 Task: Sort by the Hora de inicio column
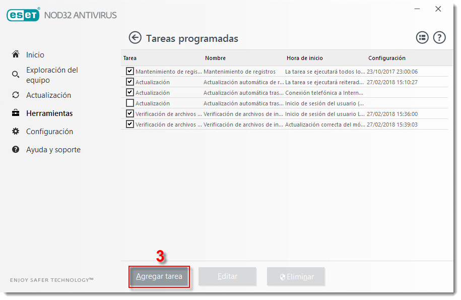[x=304, y=58]
